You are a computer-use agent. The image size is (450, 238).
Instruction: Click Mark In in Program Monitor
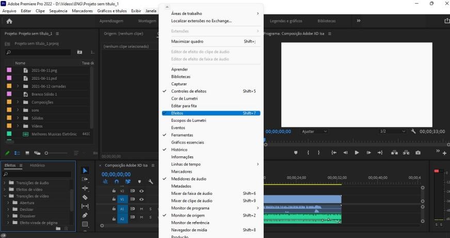[x=308, y=153]
